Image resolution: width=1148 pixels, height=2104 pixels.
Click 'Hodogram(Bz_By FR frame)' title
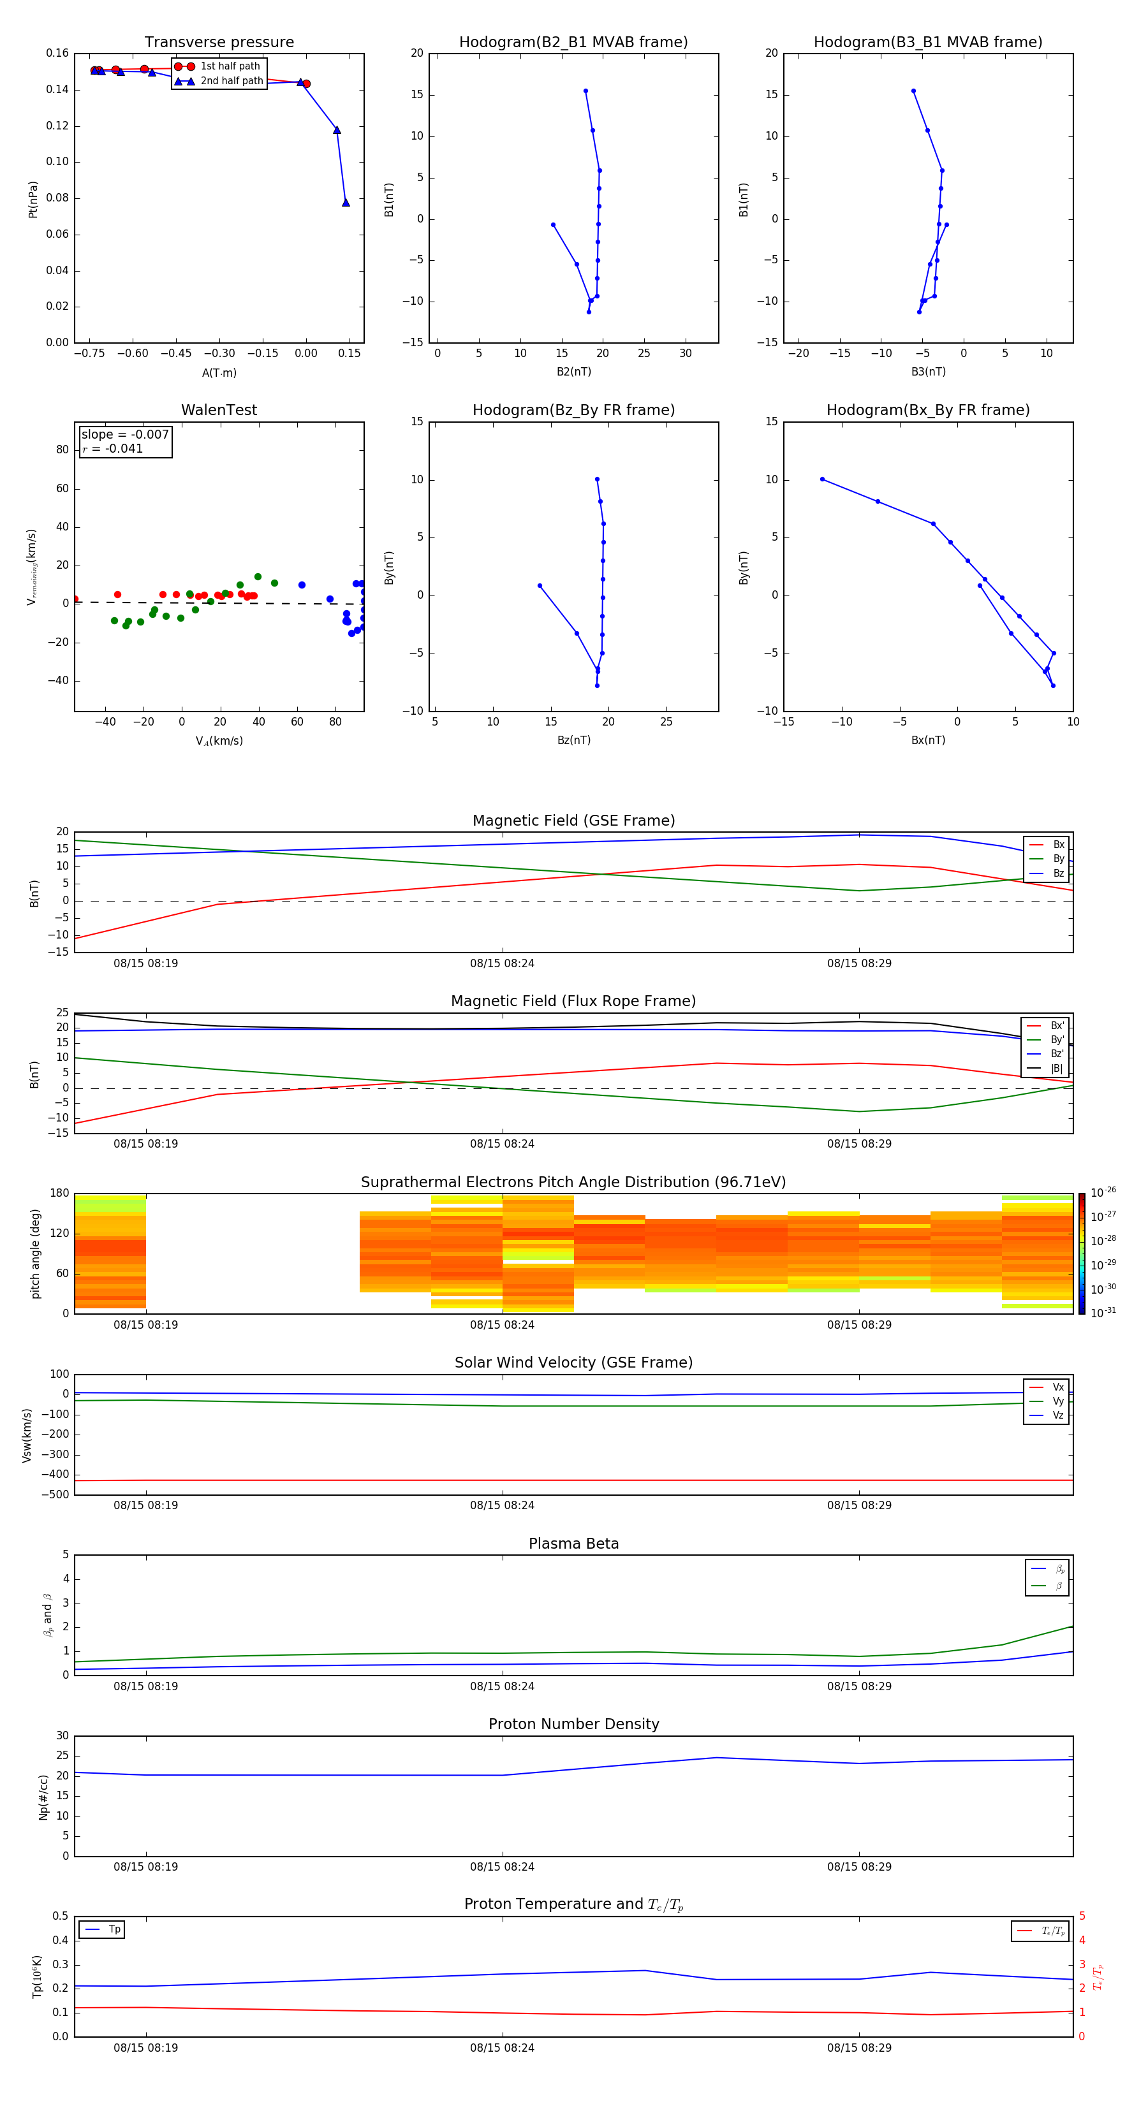(573, 410)
